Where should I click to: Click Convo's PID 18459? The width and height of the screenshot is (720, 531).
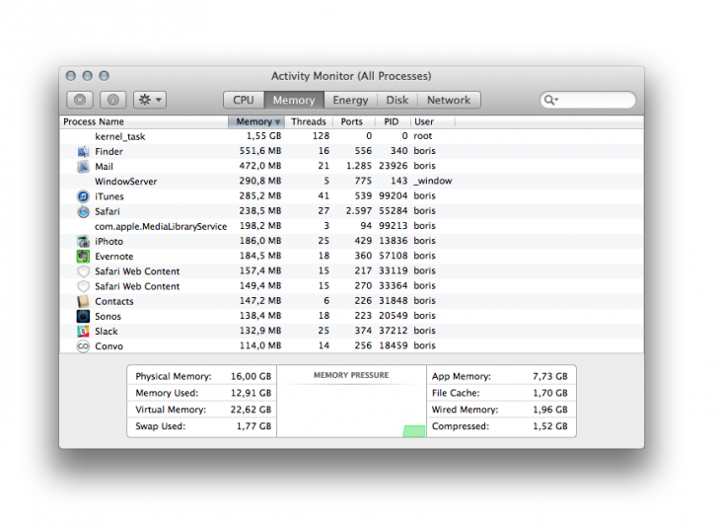point(394,345)
